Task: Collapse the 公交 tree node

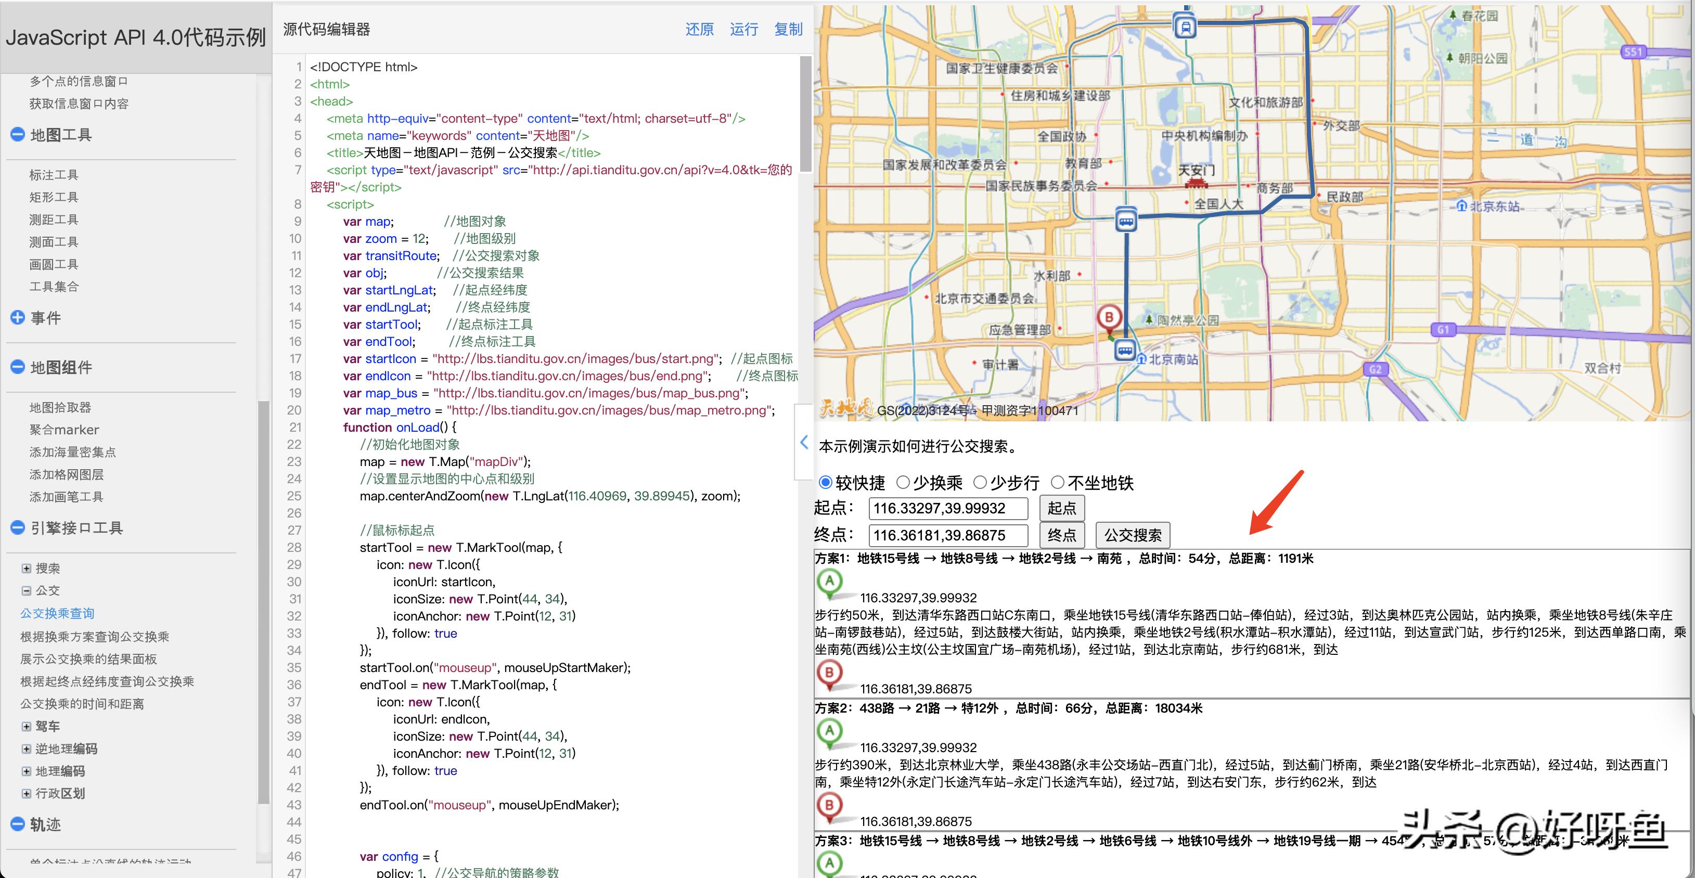Action: 27,590
